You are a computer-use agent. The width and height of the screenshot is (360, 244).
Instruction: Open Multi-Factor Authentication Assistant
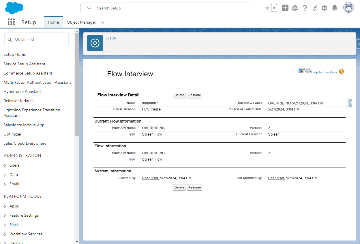click(37, 82)
